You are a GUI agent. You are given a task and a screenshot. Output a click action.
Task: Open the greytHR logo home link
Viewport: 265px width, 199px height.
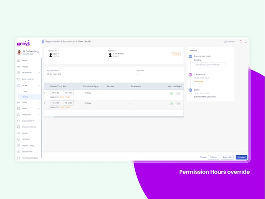click(x=23, y=43)
